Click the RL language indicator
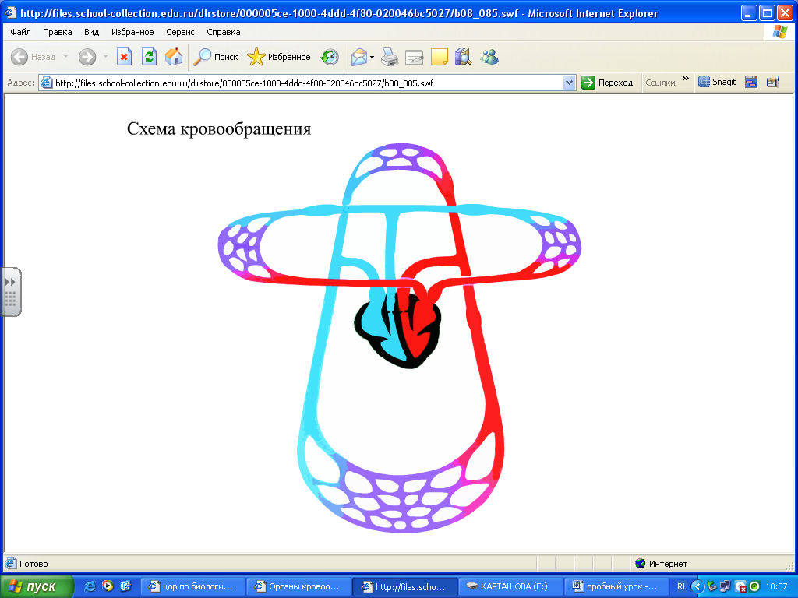798x598 pixels. pyautogui.click(x=682, y=586)
